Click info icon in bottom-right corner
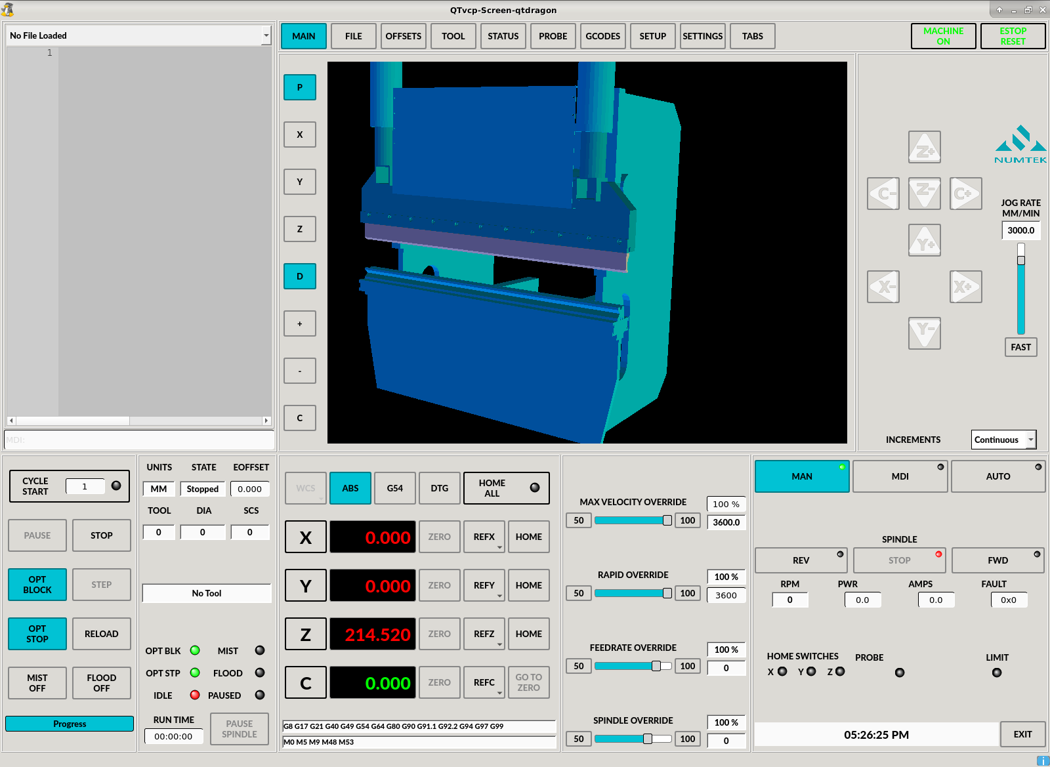1050x767 pixels. tap(1043, 761)
